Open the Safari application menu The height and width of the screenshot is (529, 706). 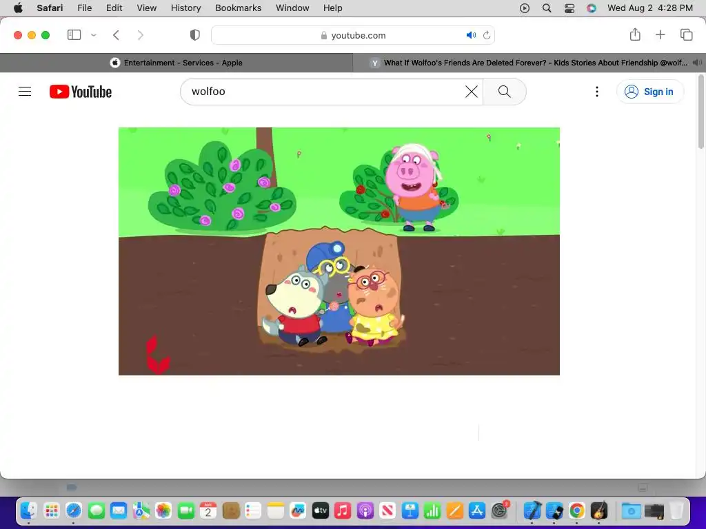point(50,8)
